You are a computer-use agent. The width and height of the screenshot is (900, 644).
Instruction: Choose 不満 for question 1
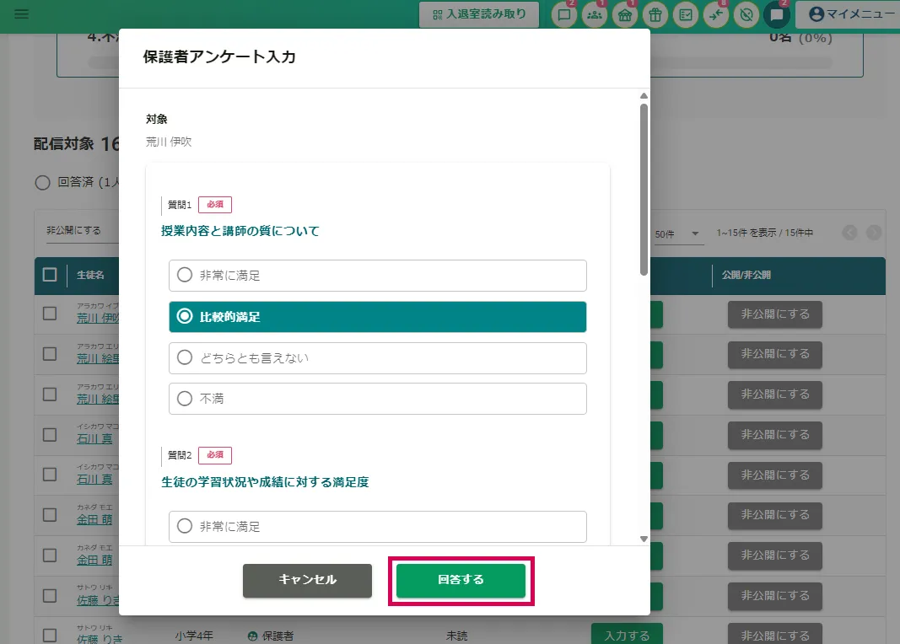pyautogui.click(x=377, y=399)
